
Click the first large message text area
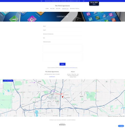62,48
